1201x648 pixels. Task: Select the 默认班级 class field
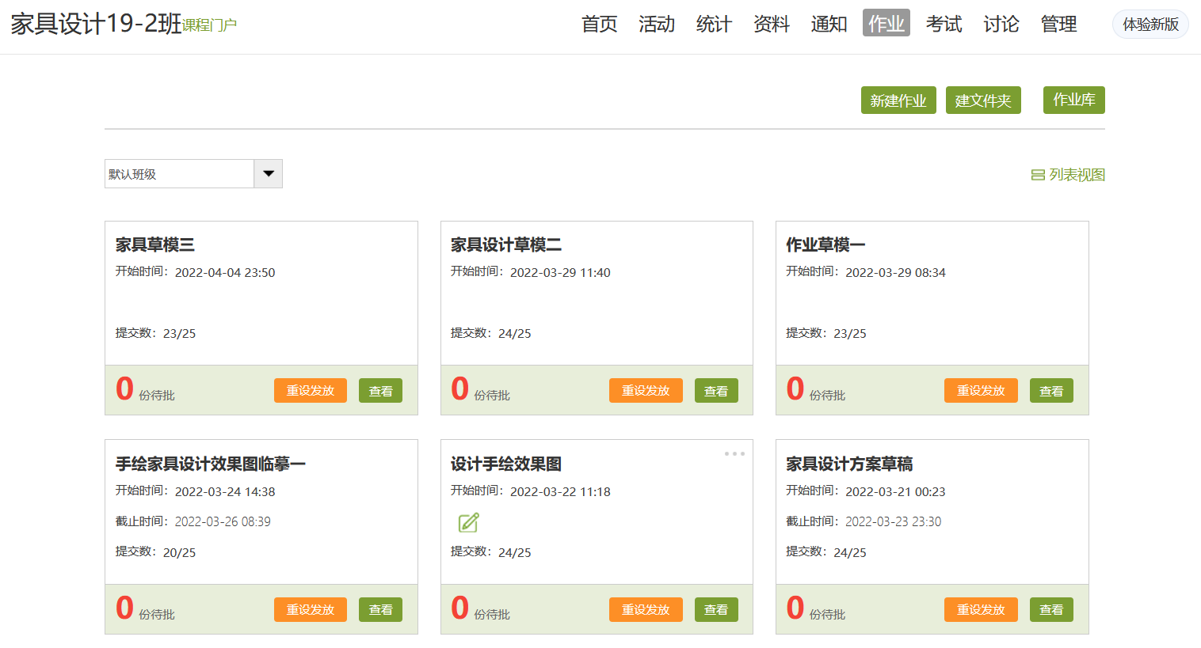click(180, 174)
